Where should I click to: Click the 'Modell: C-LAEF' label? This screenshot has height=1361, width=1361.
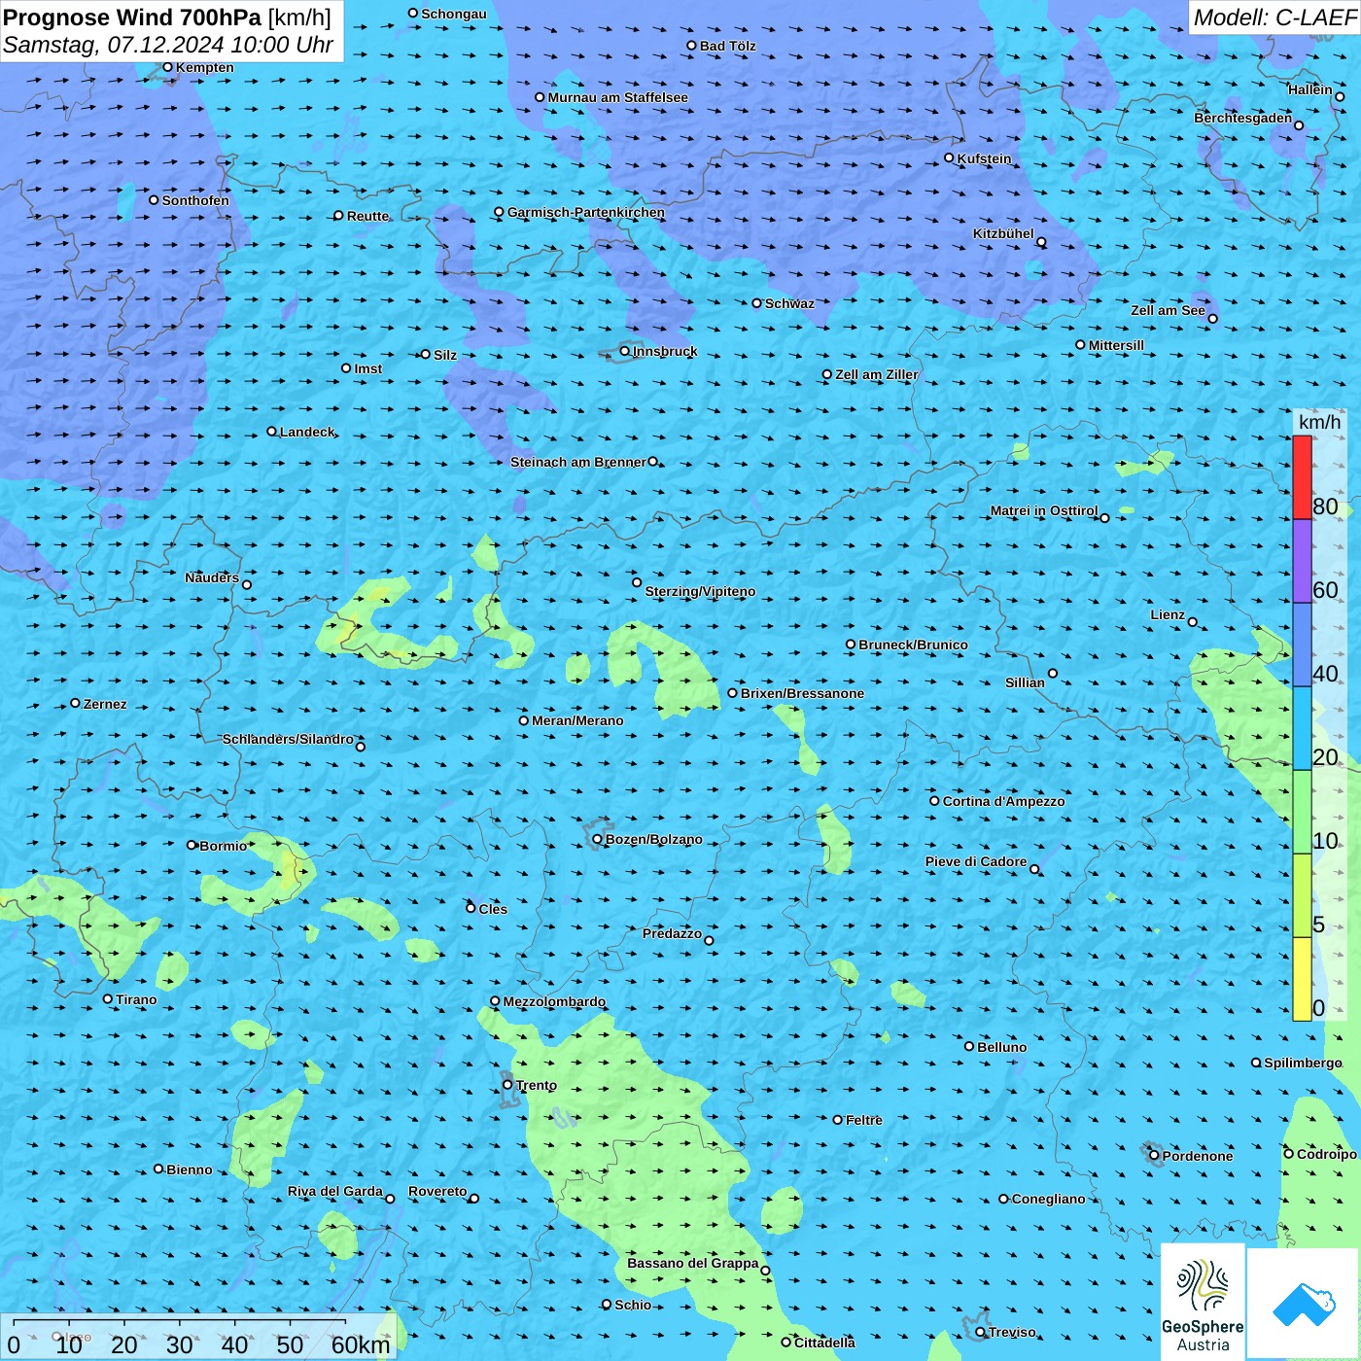pyautogui.click(x=1274, y=17)
